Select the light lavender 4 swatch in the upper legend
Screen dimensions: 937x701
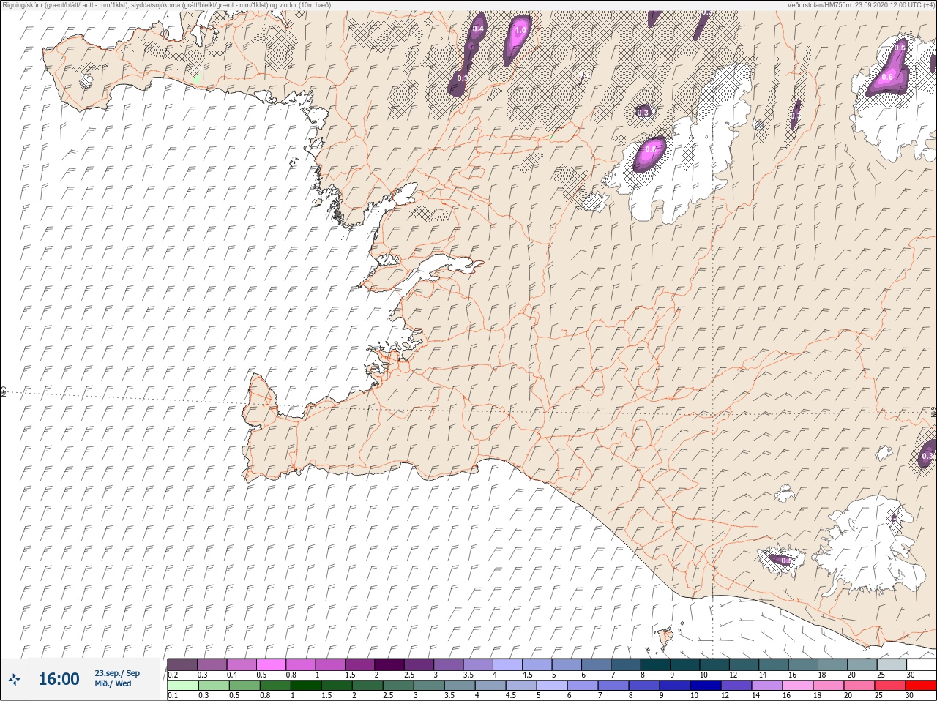[507, 664]
